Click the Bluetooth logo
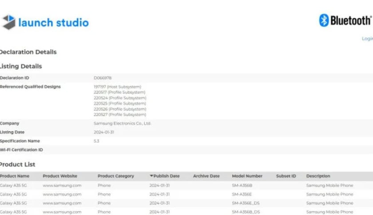This screenshot has width=373, height=215. (x=345, y=20)
